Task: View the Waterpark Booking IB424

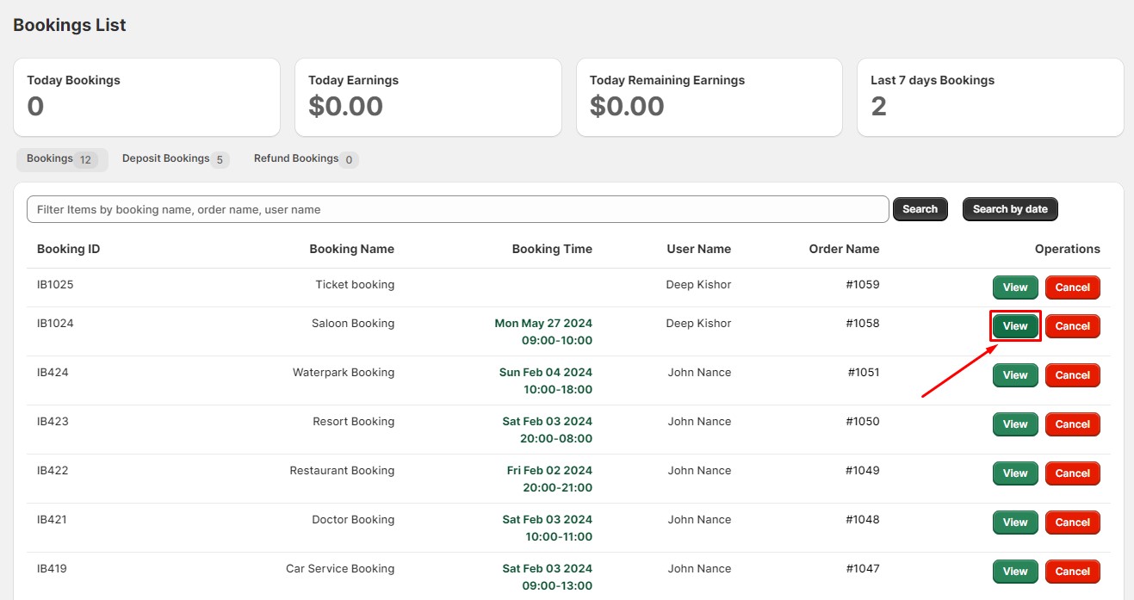Action: tap(1015, 375)
